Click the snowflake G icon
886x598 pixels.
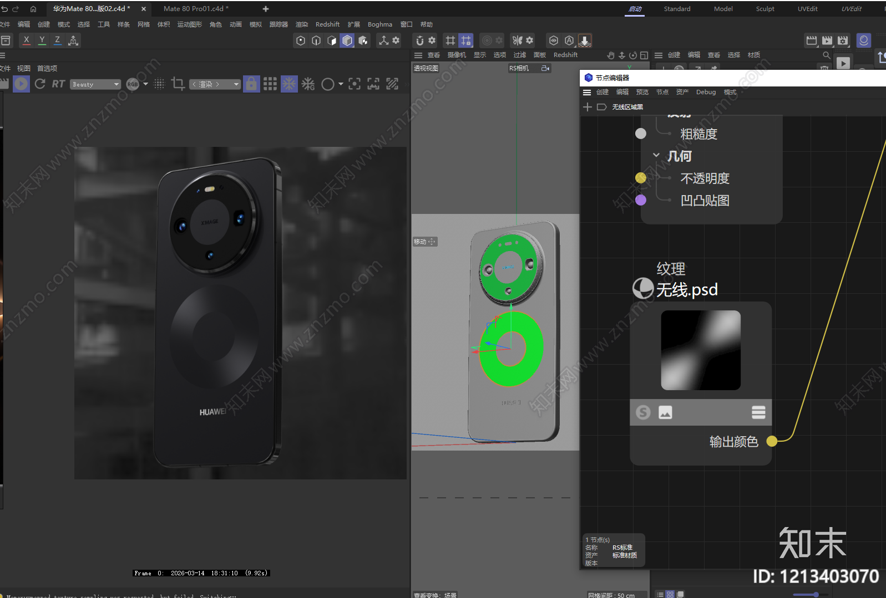(308, 84)
